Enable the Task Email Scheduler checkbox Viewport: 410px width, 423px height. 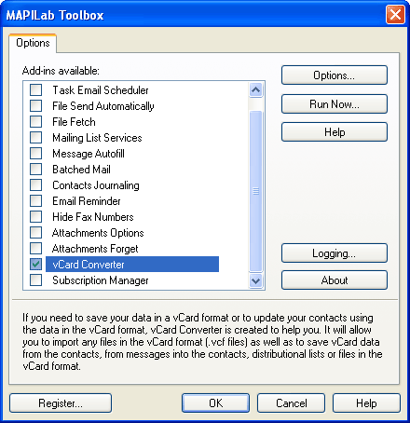pos(35,90)
